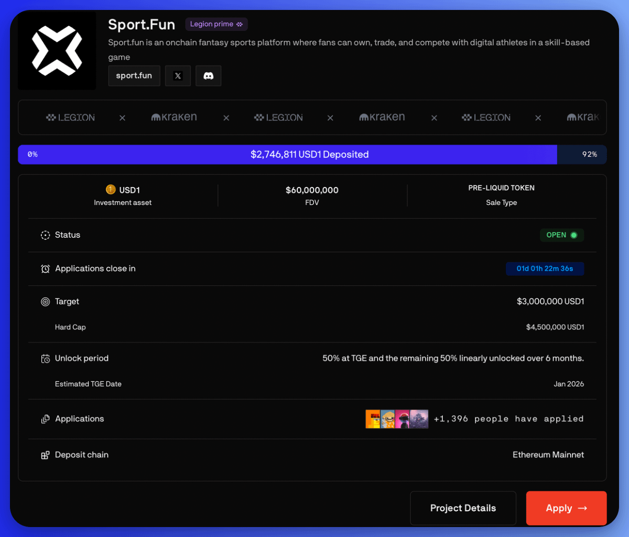The image size is (629, 537).
Task: Visit the sport.fun website link
Action: point(134,76)
